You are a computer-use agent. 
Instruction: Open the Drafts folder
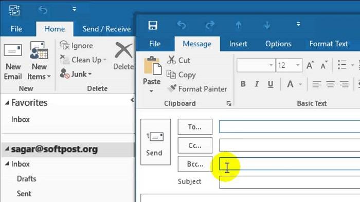tap(26, 179)
